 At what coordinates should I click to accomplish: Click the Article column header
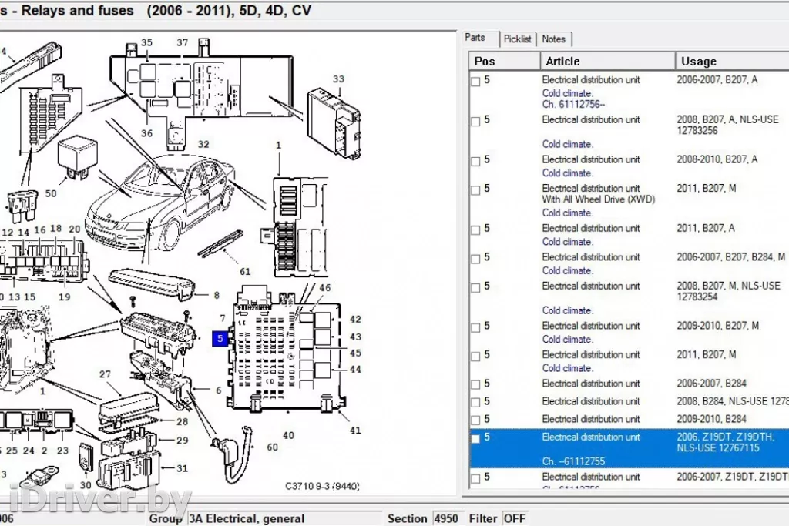pyautogui.click(x=608, y=62)
